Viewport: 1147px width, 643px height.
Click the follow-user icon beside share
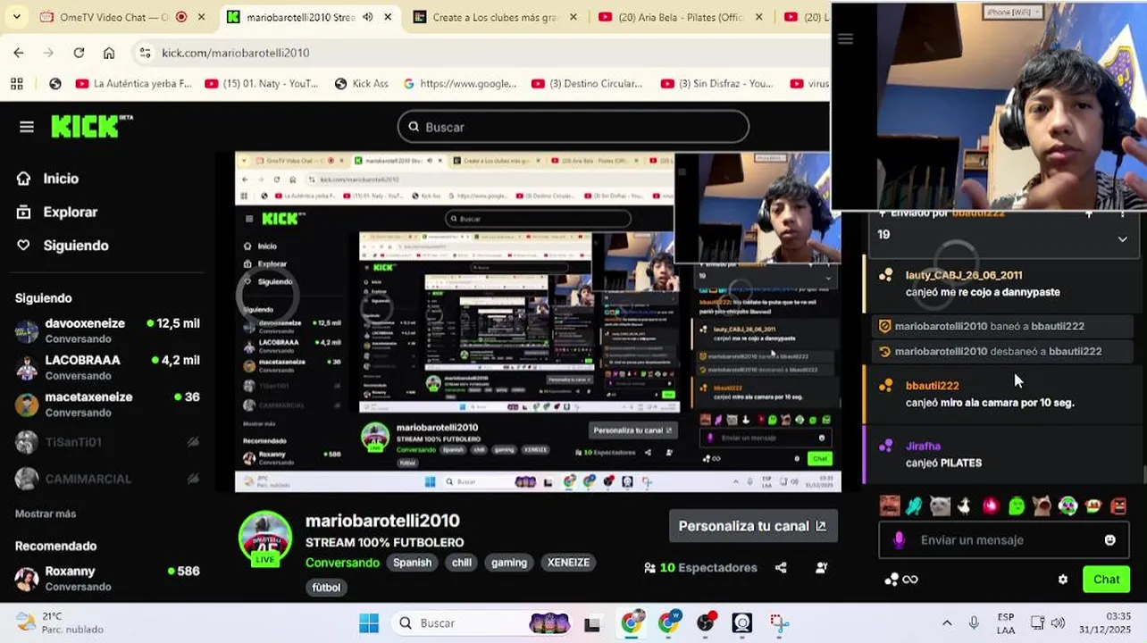[x=821, y=567]
